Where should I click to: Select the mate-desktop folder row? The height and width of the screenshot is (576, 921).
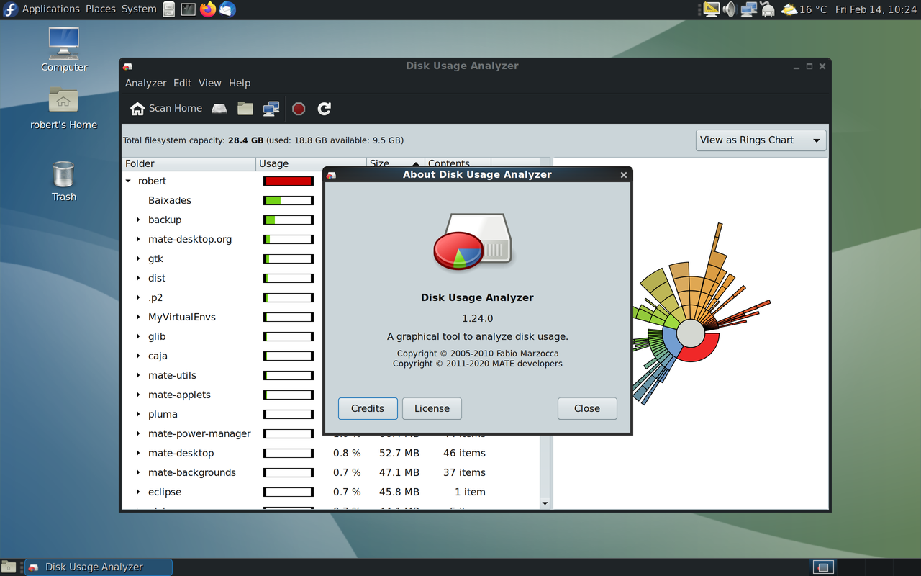point(330,453)
